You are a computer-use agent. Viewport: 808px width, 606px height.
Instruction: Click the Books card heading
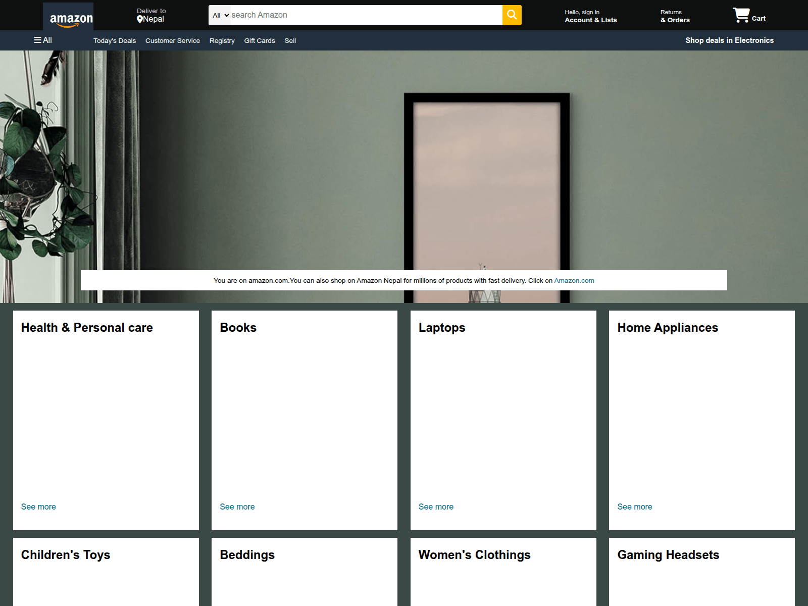coord(238,328)
